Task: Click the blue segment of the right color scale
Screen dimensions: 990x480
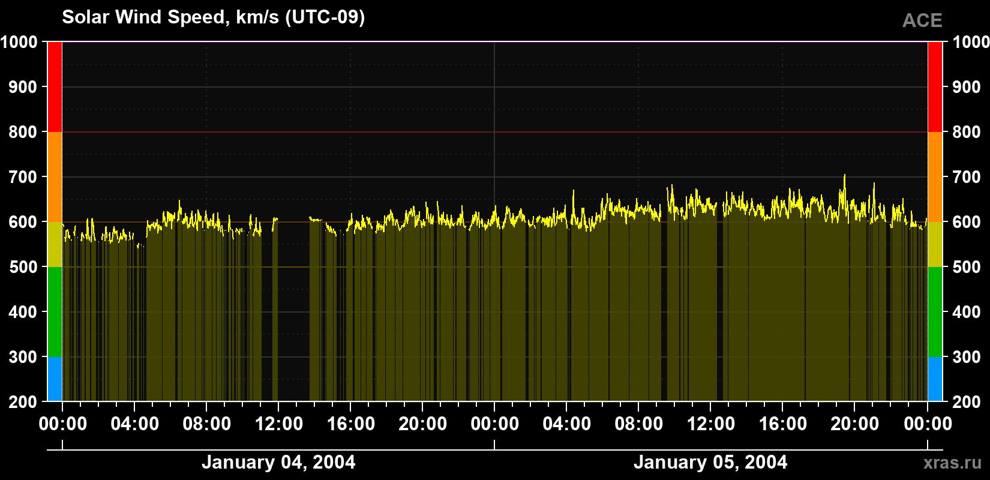Action: tap(935, 379)
